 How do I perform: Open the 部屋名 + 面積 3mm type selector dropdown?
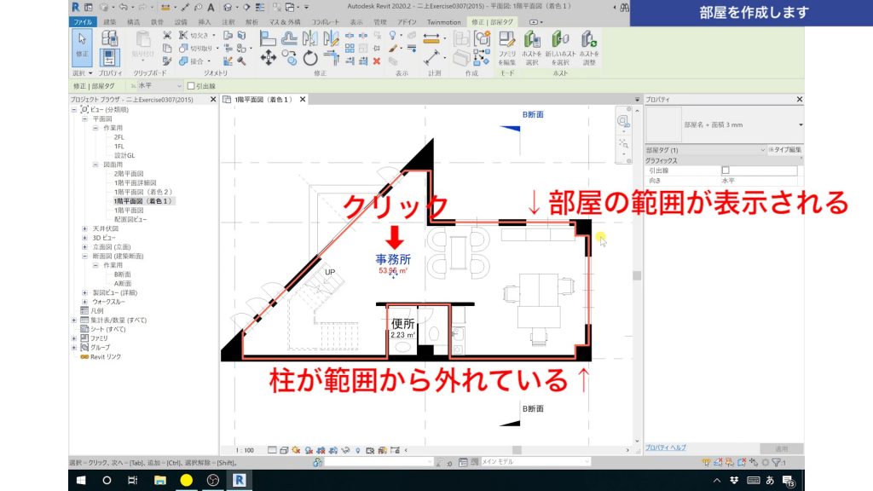coord(800,125)
